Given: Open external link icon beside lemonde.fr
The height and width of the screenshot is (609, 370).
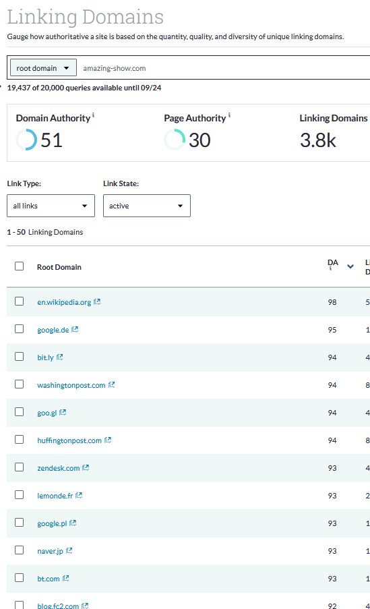Looking at the screenshot, I should point(79,495).
